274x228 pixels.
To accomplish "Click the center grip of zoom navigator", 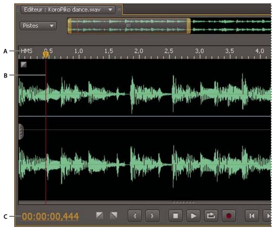I will 128,26.
